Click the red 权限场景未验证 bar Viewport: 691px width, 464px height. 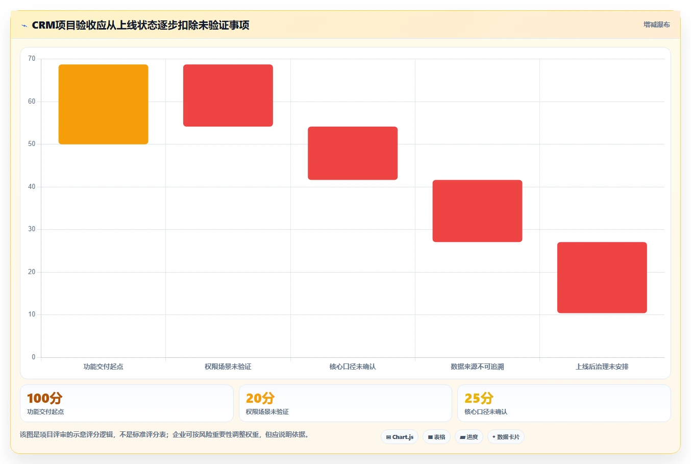pos(228,95)
